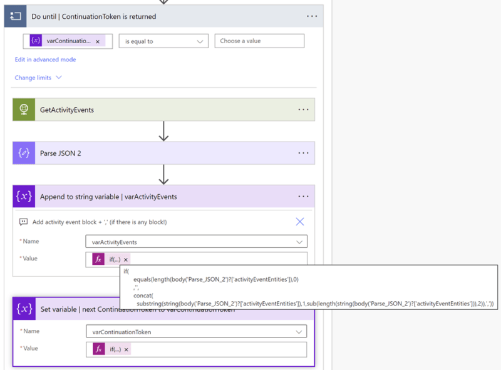Click the Choose a value input field
501x370 pixels.
[x=259, y=41]
